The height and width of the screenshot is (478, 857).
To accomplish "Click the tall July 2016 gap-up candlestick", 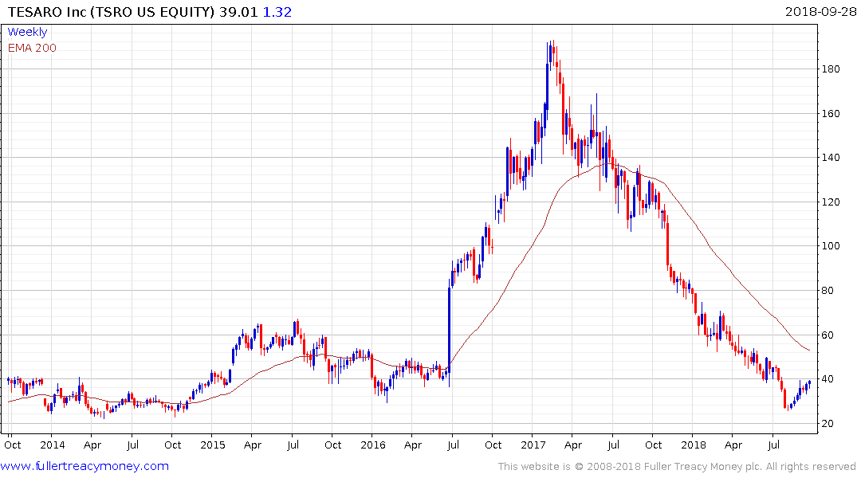I will (x=450, y=331).
